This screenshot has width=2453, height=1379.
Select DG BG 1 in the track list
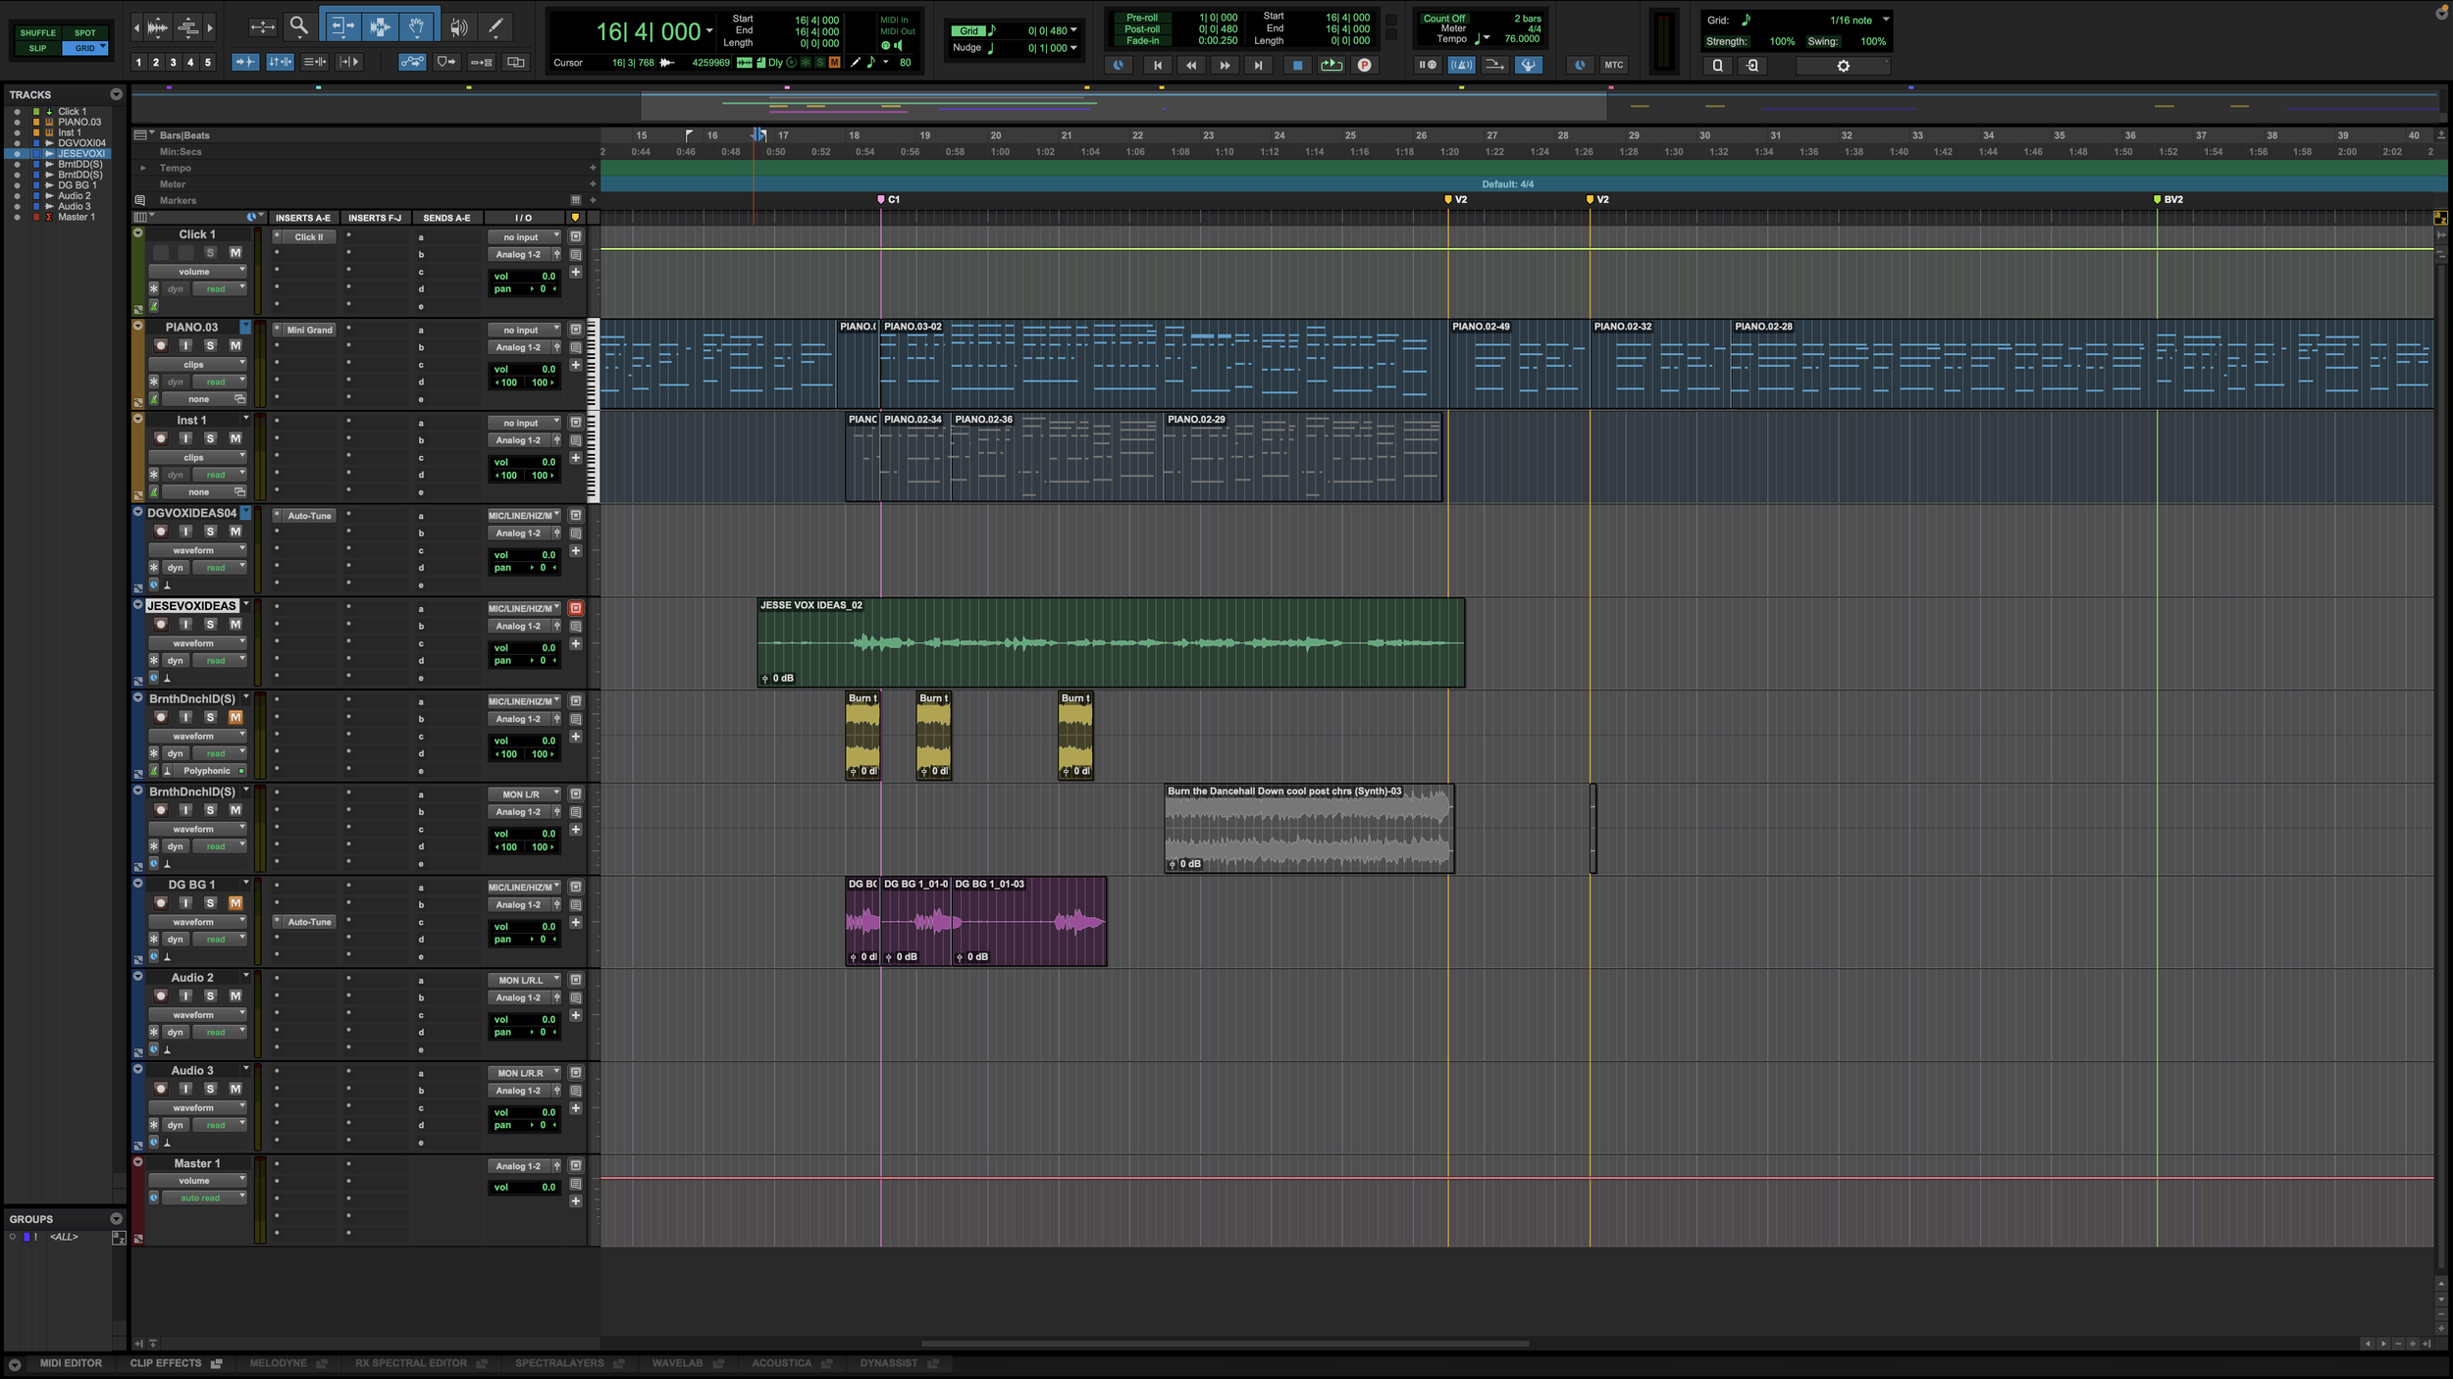pos(78,184)
